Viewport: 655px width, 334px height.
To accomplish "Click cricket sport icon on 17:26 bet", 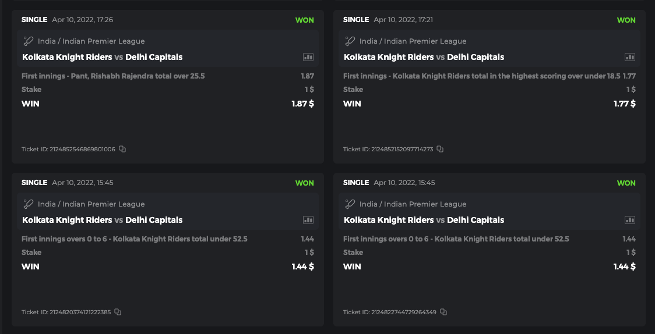I will 29,41.
